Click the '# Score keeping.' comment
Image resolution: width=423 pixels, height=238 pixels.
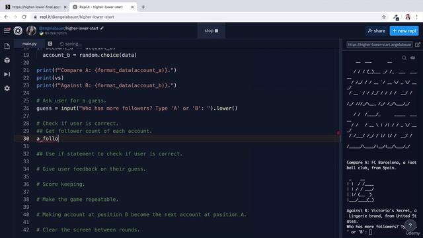pos(61,184)
